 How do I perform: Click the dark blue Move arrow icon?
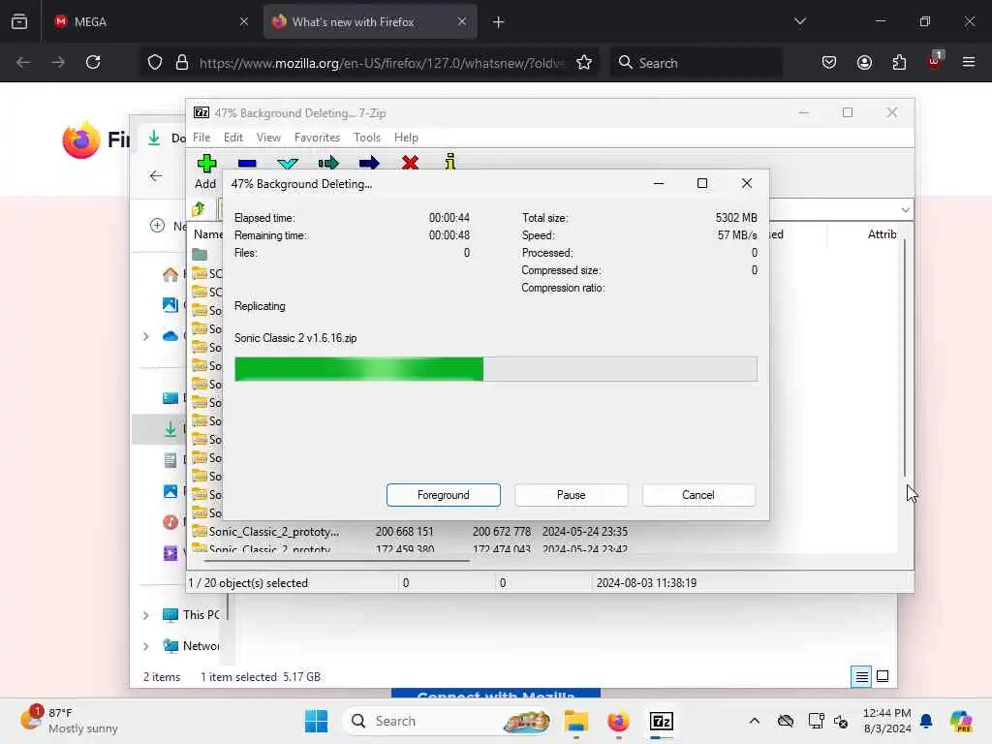(369, 163)
